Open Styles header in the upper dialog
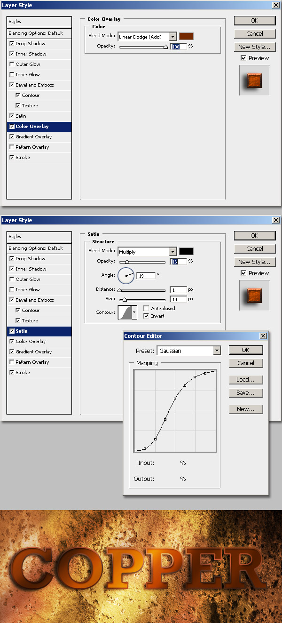 point(39,22)
